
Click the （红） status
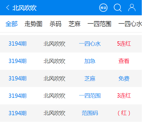point(124,113)
